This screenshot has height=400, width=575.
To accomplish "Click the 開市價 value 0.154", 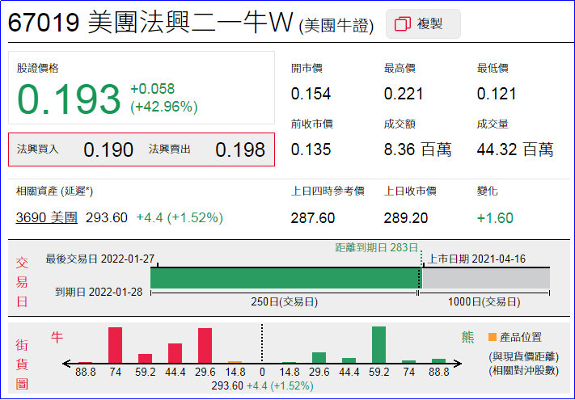I will pos(311,94).
